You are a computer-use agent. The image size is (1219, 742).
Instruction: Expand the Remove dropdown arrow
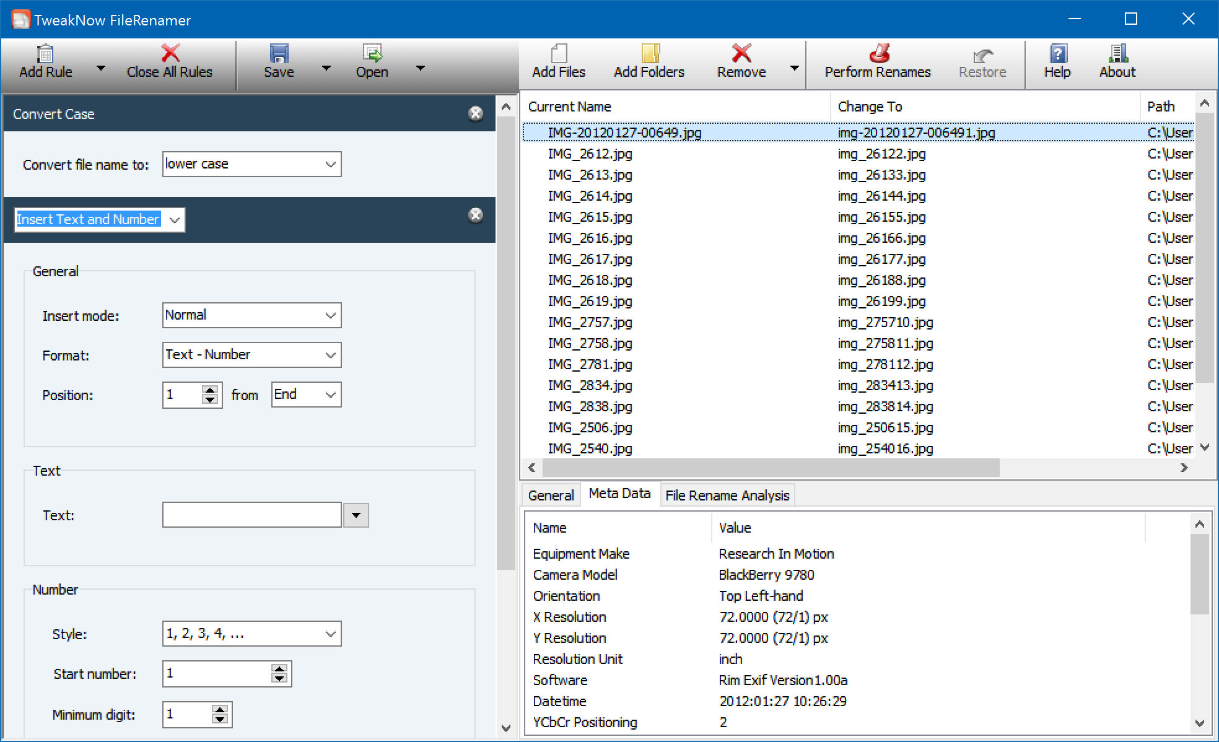794,68
